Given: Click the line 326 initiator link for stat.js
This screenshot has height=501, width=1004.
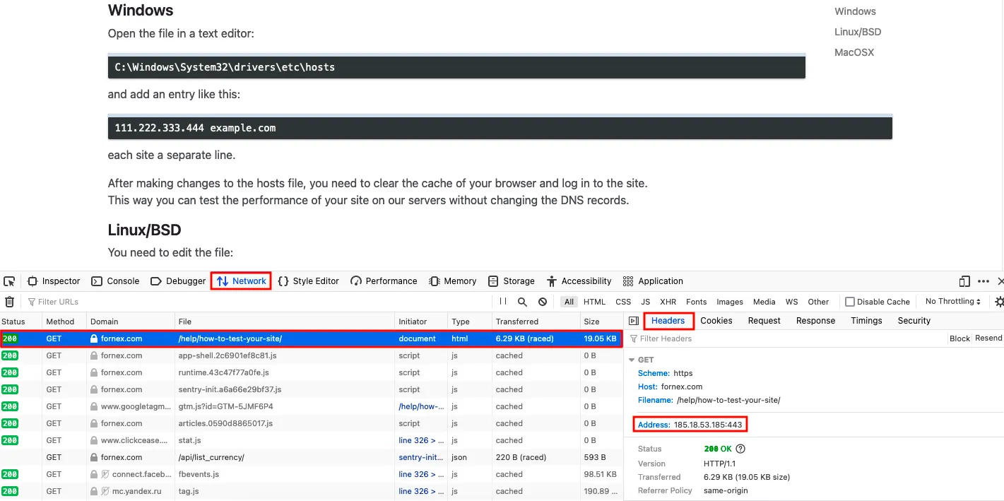Looking at the screenshot, I should click(421, 440).
